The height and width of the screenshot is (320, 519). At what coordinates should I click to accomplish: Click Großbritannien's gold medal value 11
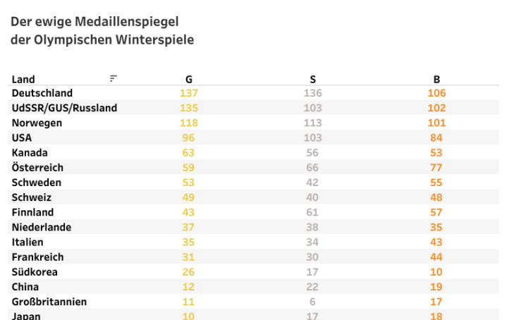(x=188, y=302)
